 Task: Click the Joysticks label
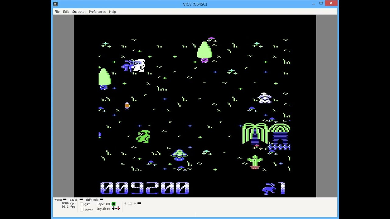point(103,209)
